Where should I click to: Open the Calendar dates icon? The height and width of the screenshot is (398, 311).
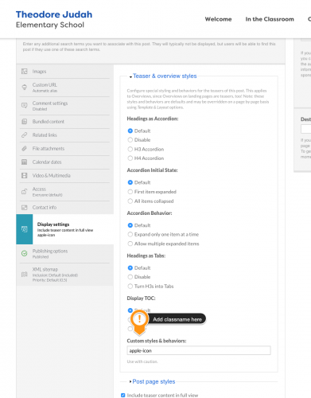pos(25,162)
